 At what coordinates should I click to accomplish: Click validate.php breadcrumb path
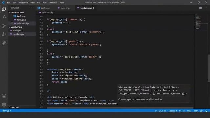click(48, 12)
